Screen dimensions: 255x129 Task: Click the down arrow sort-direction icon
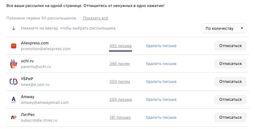pyautogui.click(x=14, y=28)
